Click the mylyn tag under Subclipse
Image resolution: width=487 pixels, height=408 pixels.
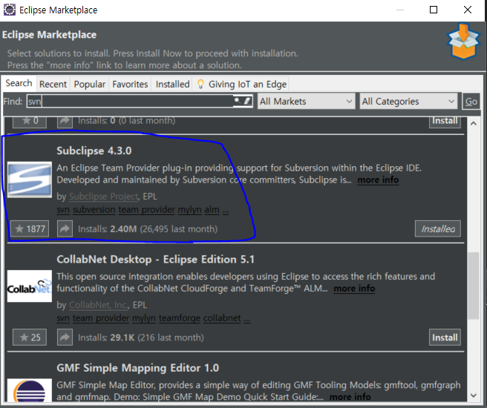(189, 210)
